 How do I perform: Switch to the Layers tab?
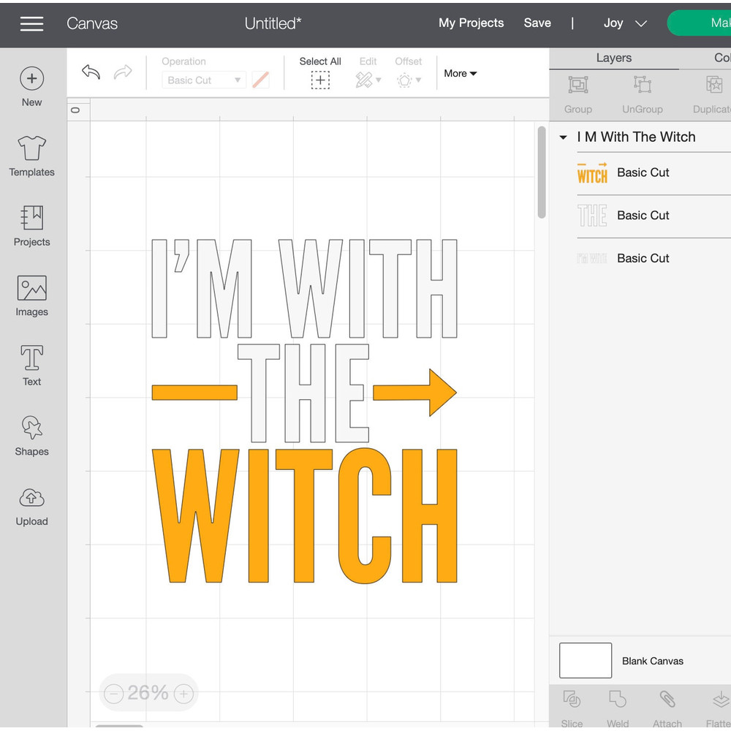pyautogui.click(x=614, y=58)
